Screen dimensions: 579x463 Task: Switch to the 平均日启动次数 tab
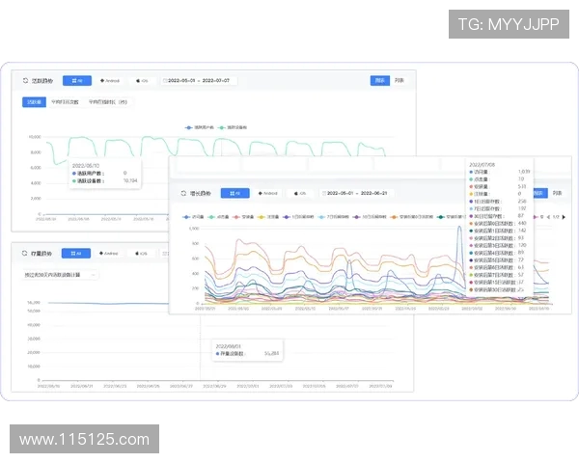point(66,101)
